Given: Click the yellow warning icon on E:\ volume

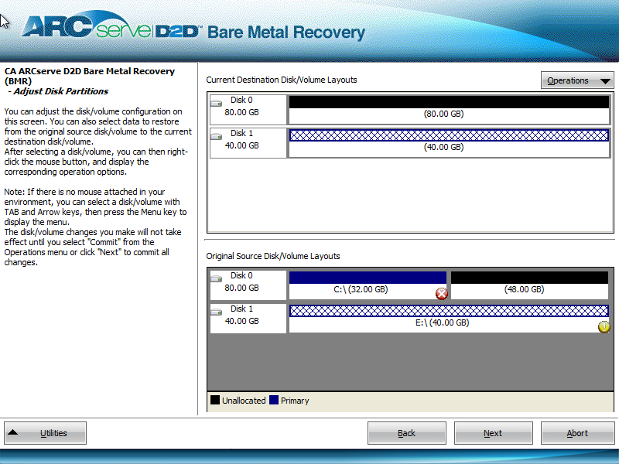Looking at the screenshot, I should click(604, 326).
